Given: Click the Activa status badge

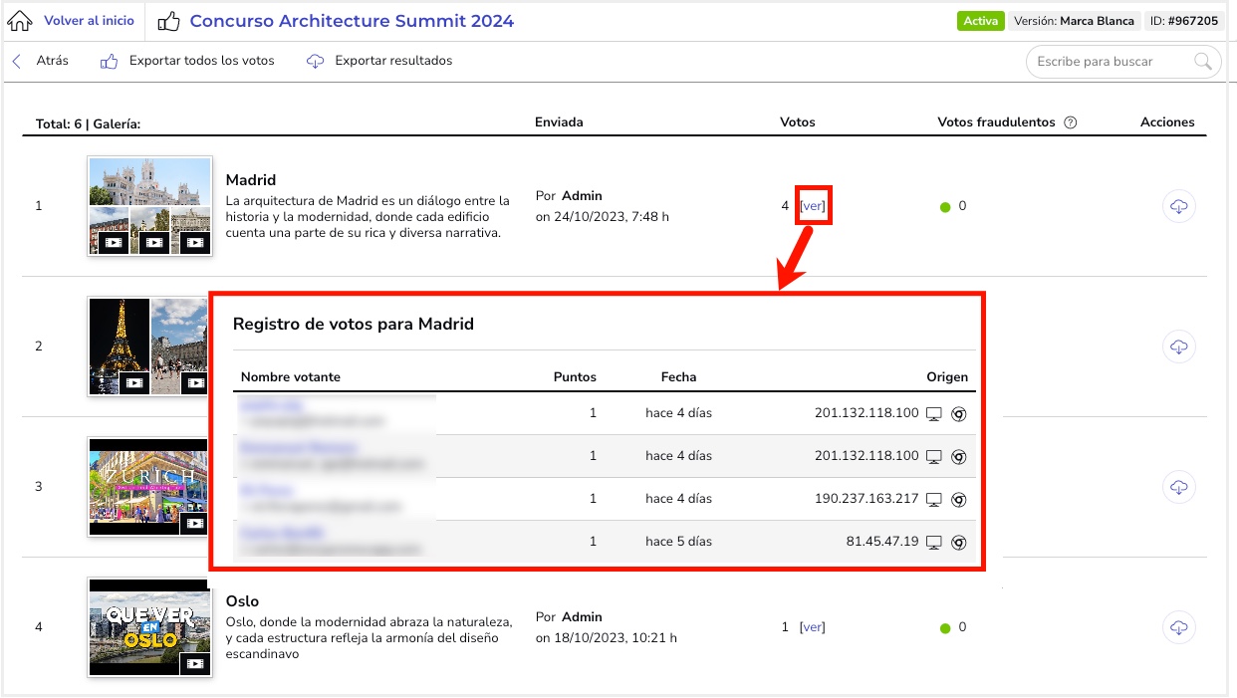Looking at the screenshot, I should pos(980,21).
